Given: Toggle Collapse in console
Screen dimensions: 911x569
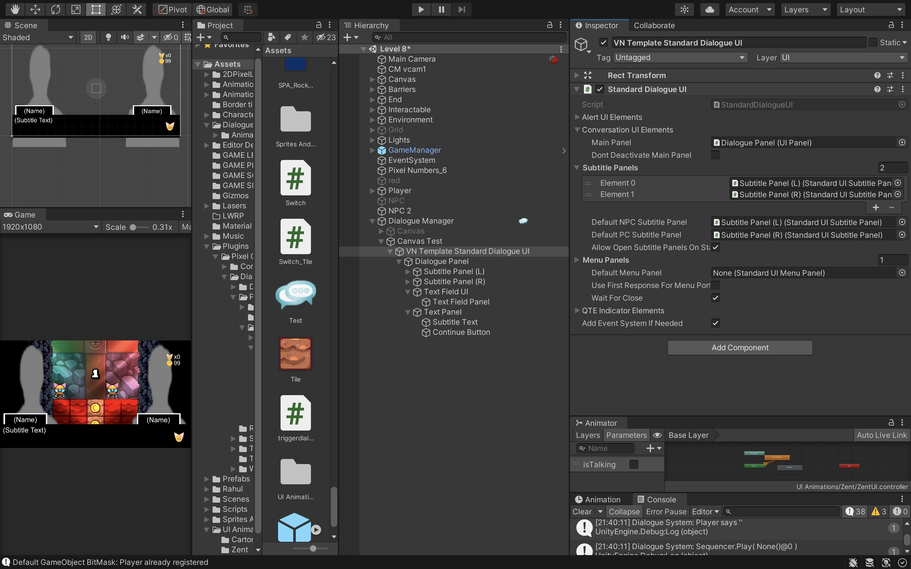Looking at the screenshot, I should point(624,511).
